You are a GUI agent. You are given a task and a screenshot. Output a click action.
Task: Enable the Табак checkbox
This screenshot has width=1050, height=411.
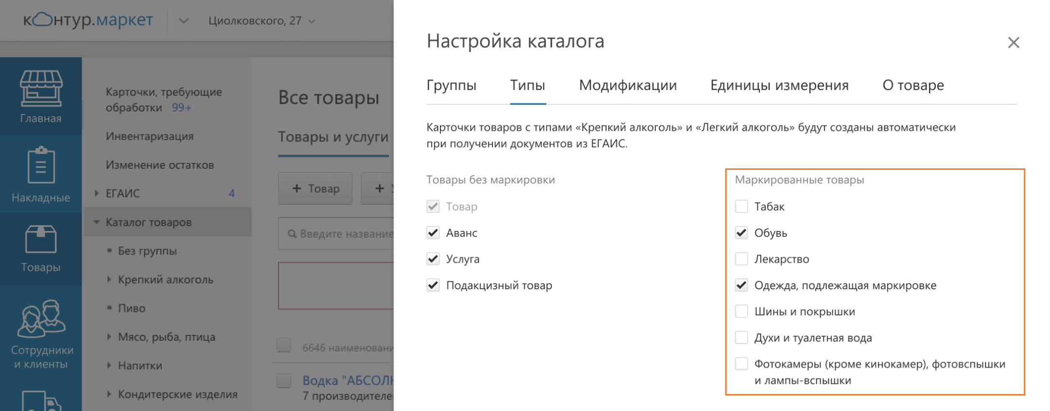741,207
